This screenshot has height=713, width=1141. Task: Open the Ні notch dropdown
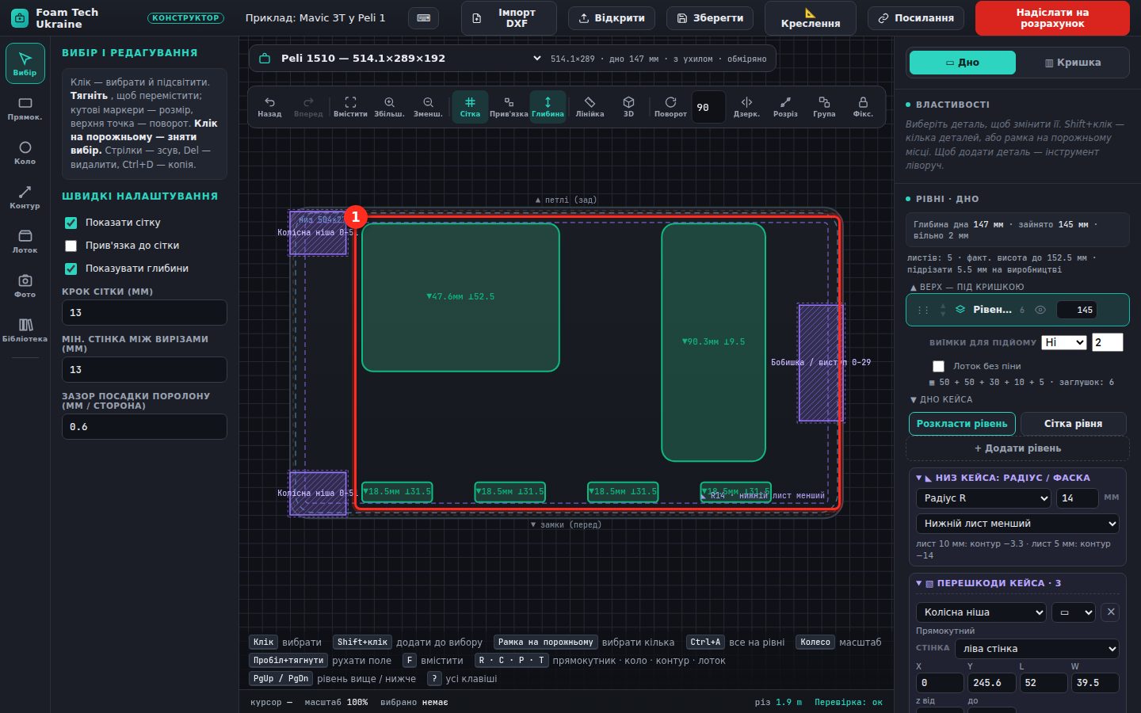coord(1063,342)
